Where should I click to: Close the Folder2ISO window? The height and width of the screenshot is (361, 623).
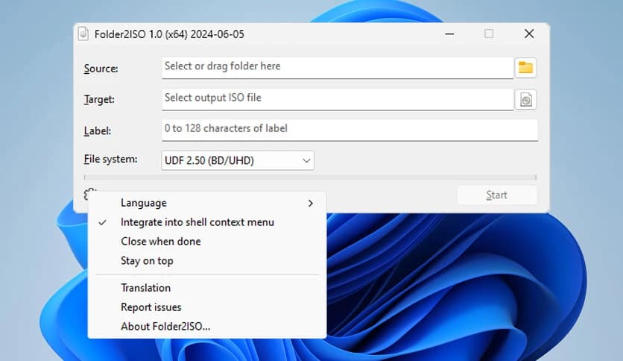(529, 34)
